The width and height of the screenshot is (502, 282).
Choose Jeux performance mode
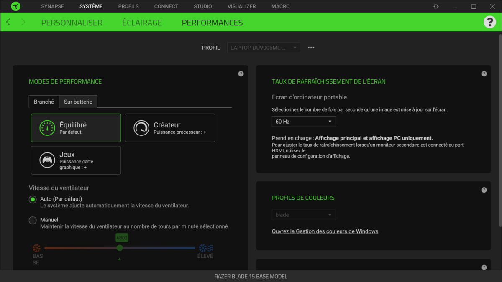76,160
